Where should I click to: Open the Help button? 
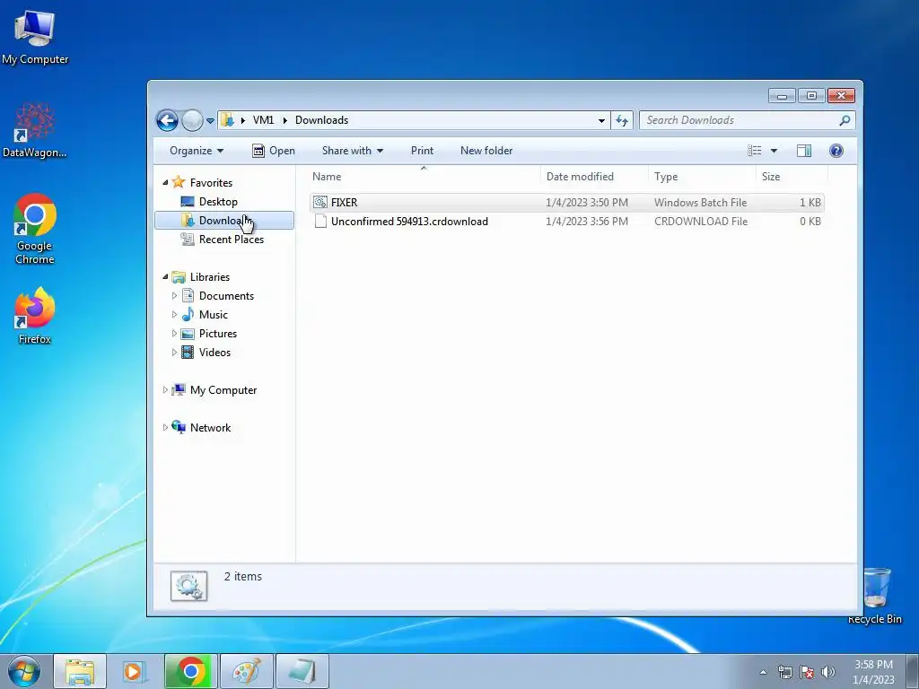836,151
